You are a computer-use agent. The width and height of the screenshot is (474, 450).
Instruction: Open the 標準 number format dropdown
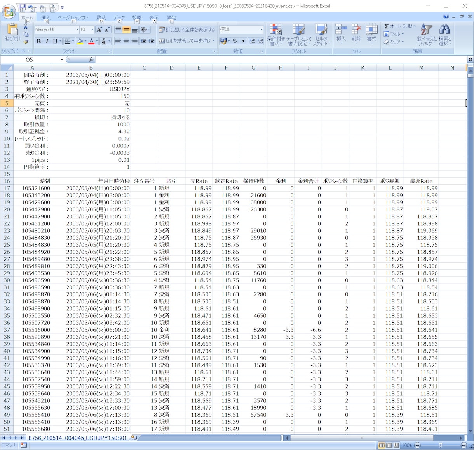tap(261, 29)
